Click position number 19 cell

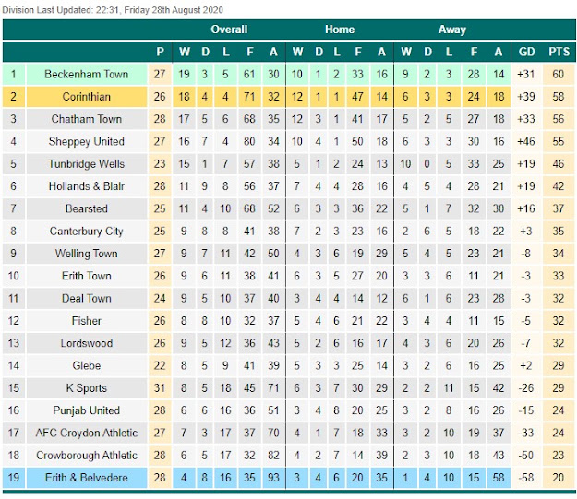tap(14, 478)
